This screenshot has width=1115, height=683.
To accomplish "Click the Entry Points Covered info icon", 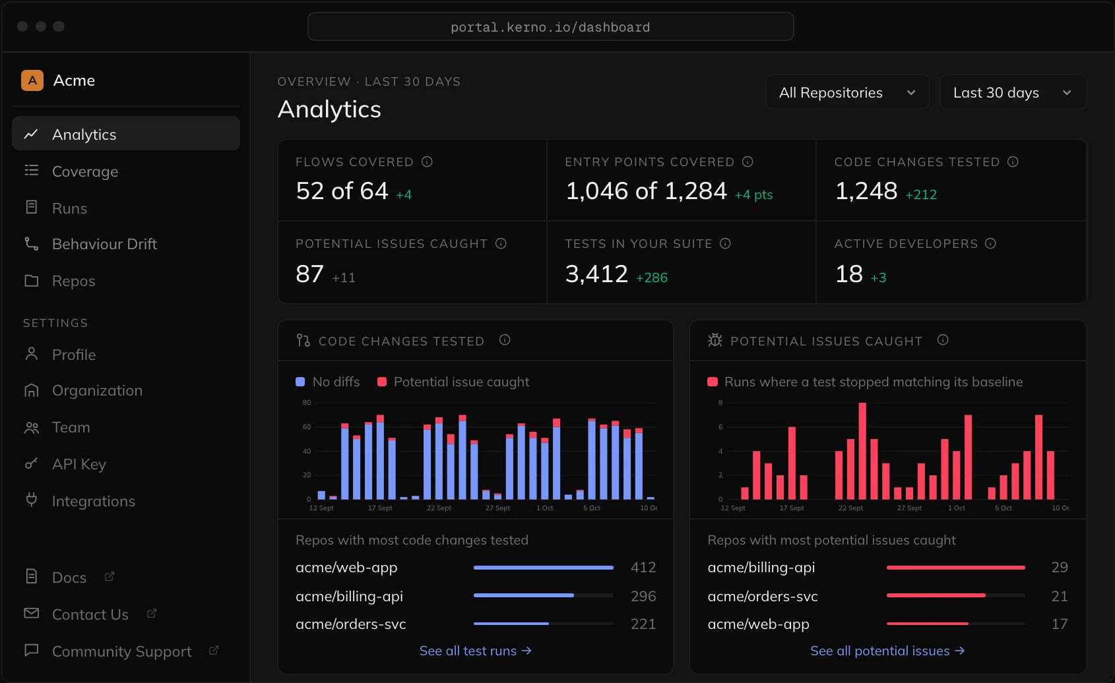I will tap(748, 162).
